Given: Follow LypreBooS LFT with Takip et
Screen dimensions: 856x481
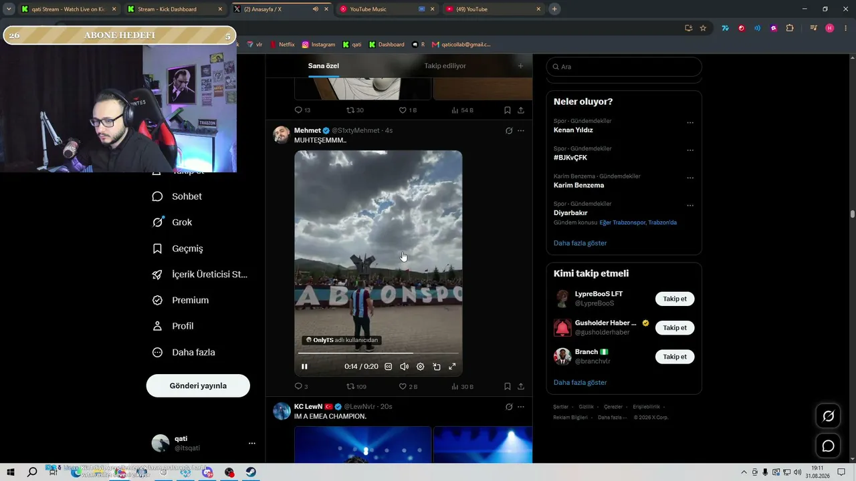Looking at the screenshot, I should coord(675,299).
